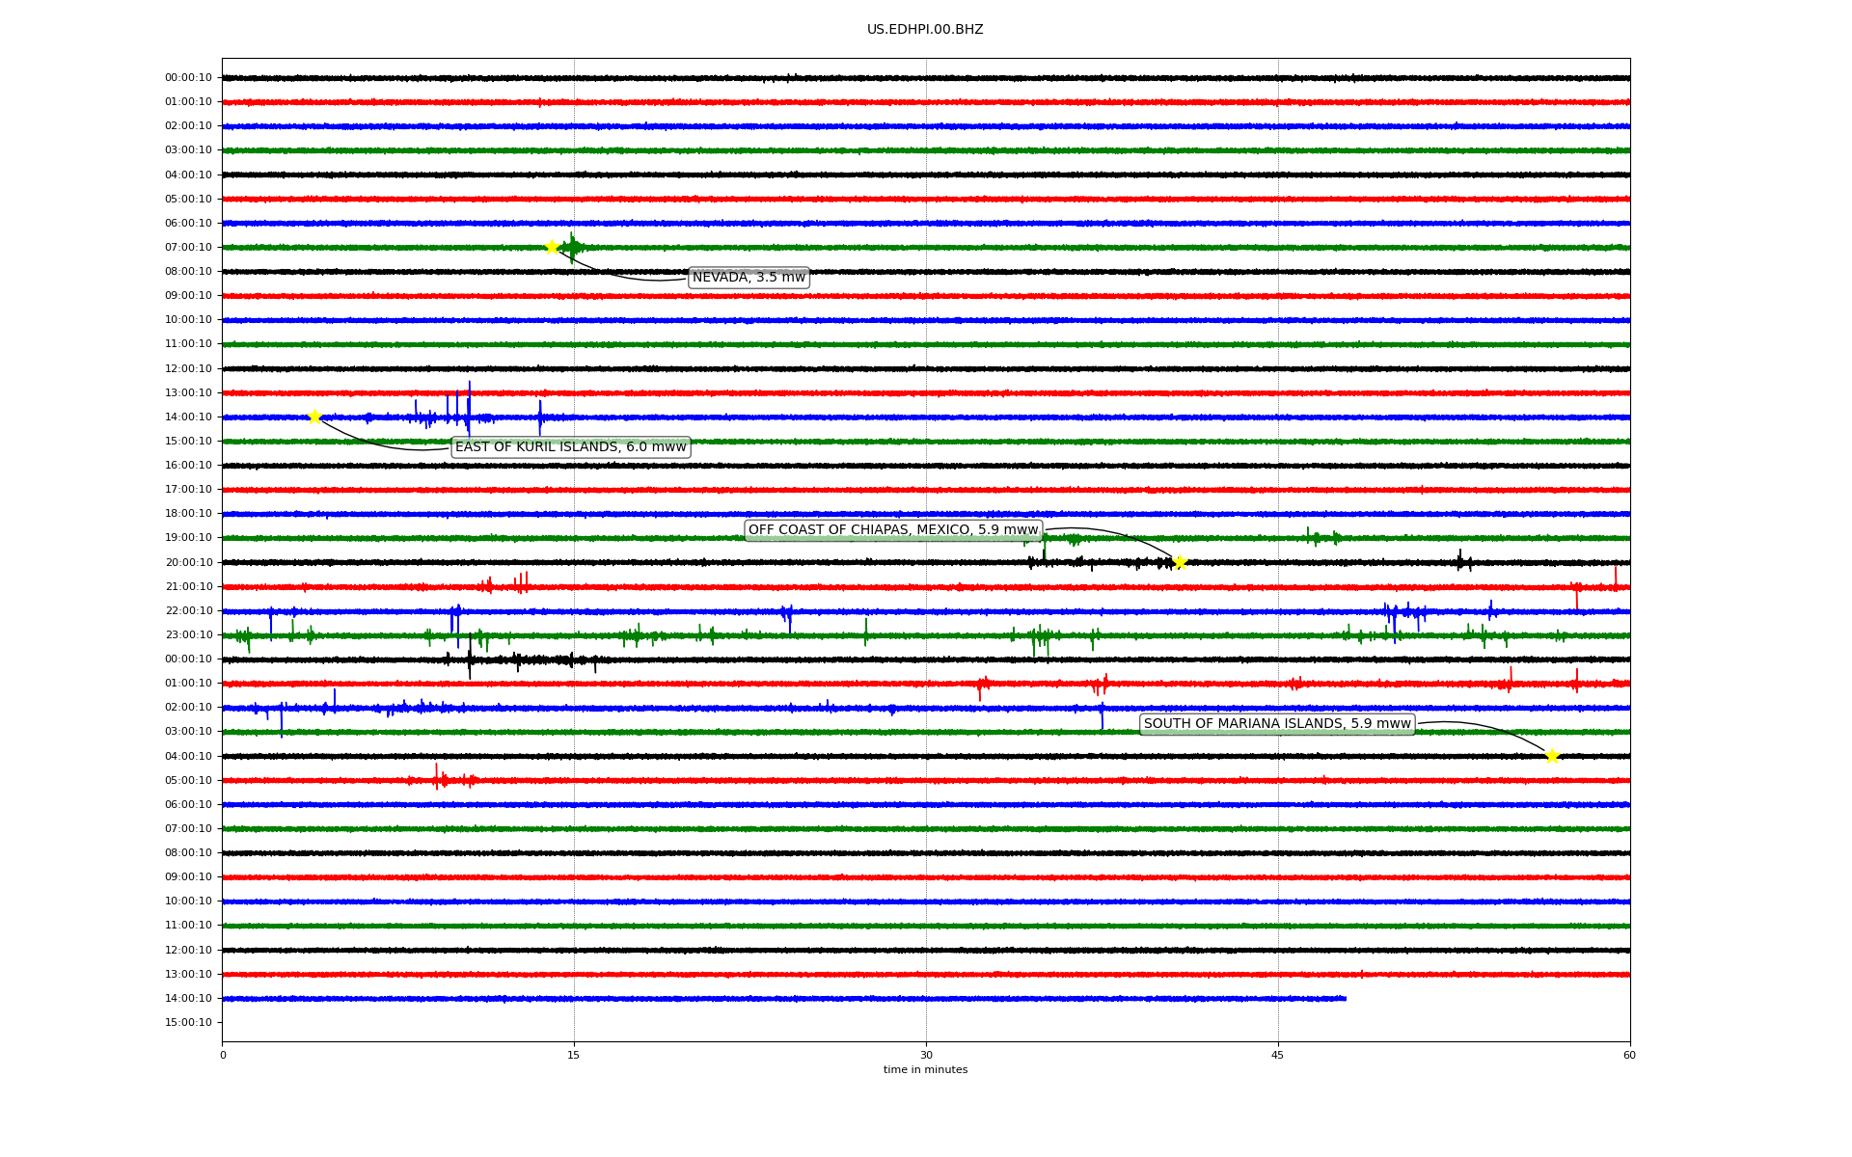Screen dimensions: 1852x1157
Task: Click the Nevada earthquake waveform burst on green trace
Action: pos(573,248)
